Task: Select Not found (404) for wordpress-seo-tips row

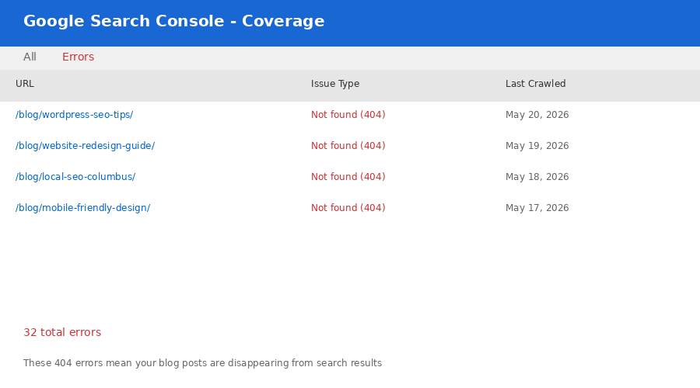Action: click(x=348, y=115)
